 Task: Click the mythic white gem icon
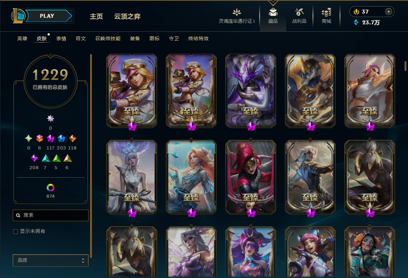[x=51, y=119]
